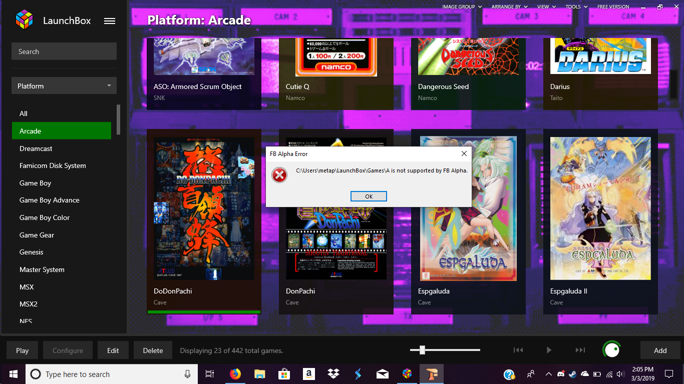Skip to previous music track
The image size is (684, 384).
pos(519,350)
